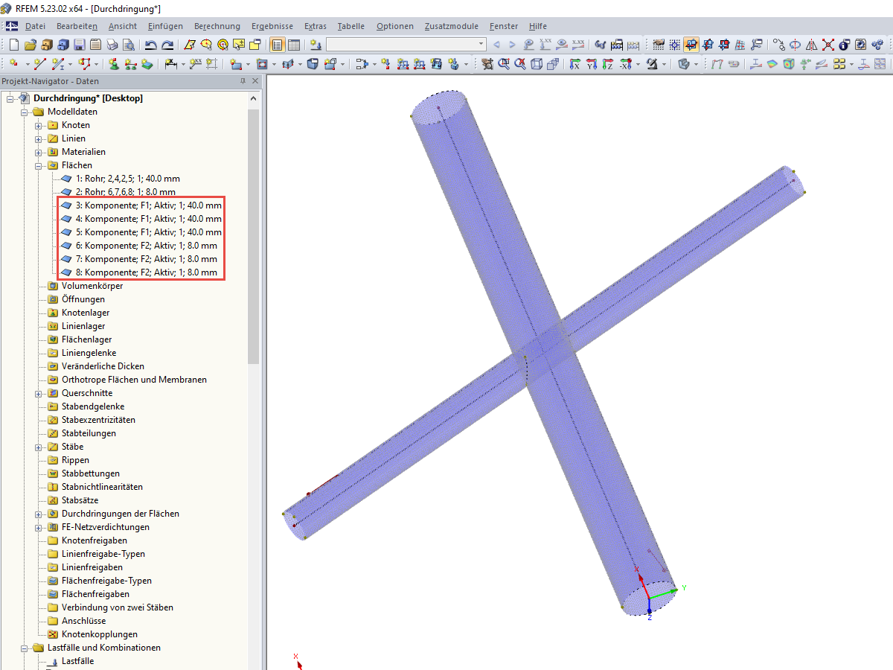Select the Liniengelenke tree item

tap(89, 353)
